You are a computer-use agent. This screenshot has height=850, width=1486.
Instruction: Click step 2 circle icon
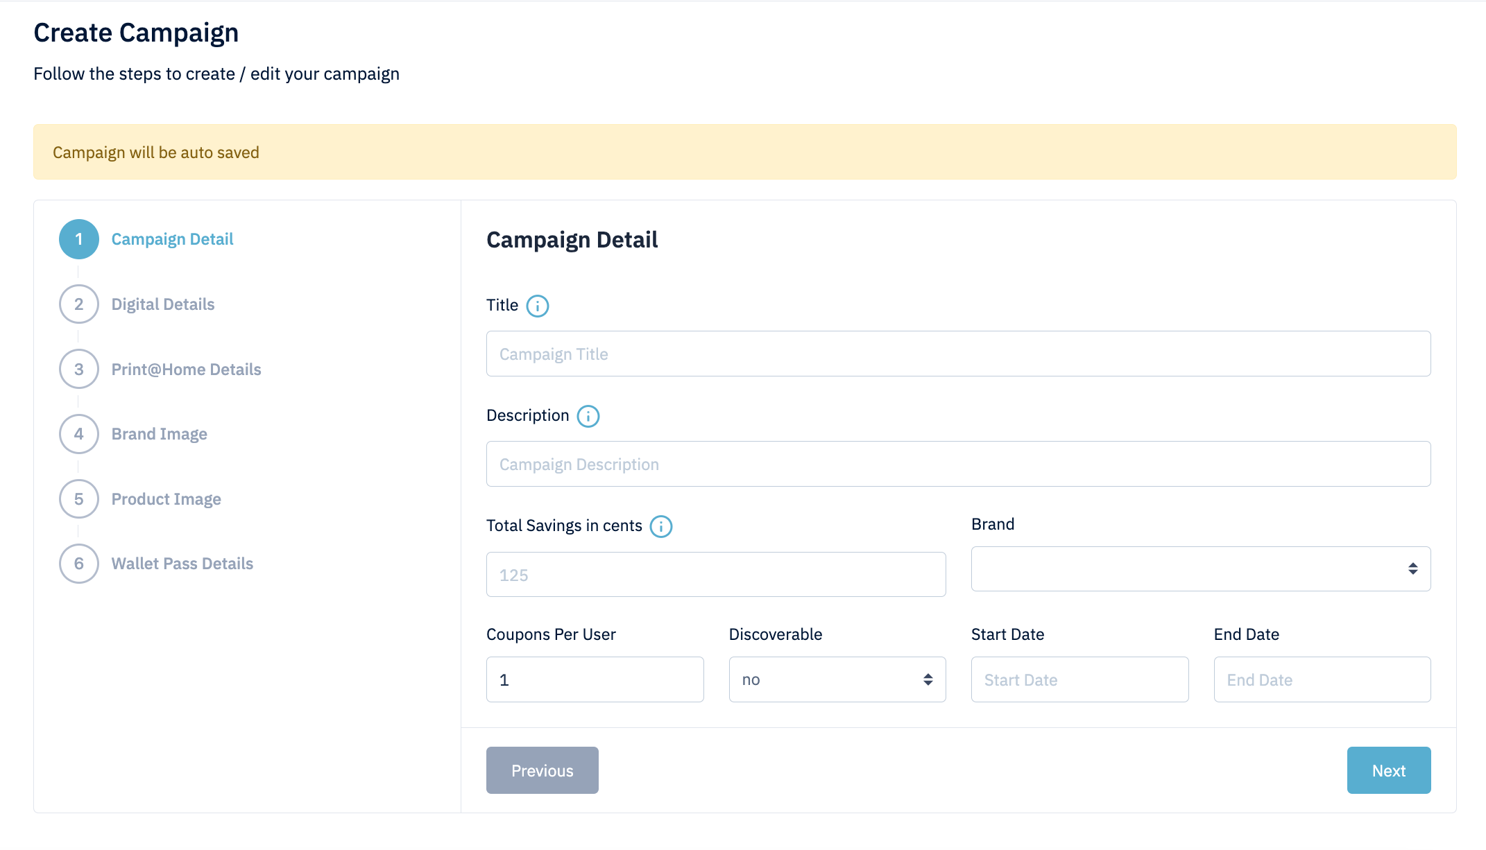click(78, 304)
